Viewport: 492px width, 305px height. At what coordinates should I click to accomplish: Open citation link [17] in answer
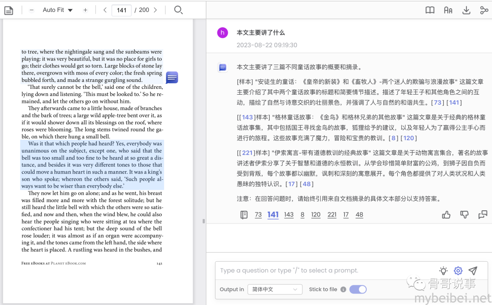click(292, 184)
